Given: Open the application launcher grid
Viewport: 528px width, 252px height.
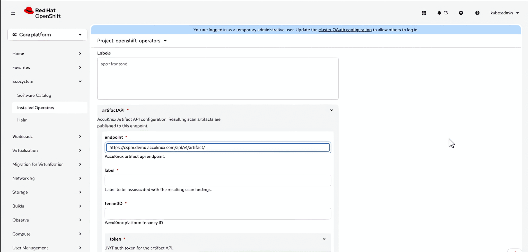Looking at the screenshot, I should (x=424, y=13).
